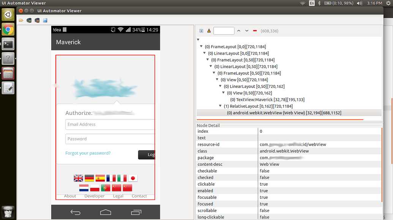Capture a new device screenshot
The width and height of the screenshot is (393, 220).
[29, 20]
